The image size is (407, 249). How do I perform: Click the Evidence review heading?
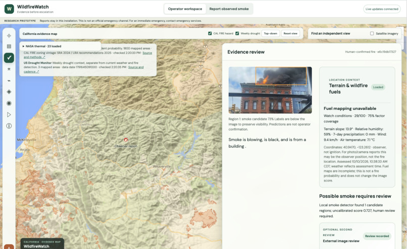tap(246, 52)
